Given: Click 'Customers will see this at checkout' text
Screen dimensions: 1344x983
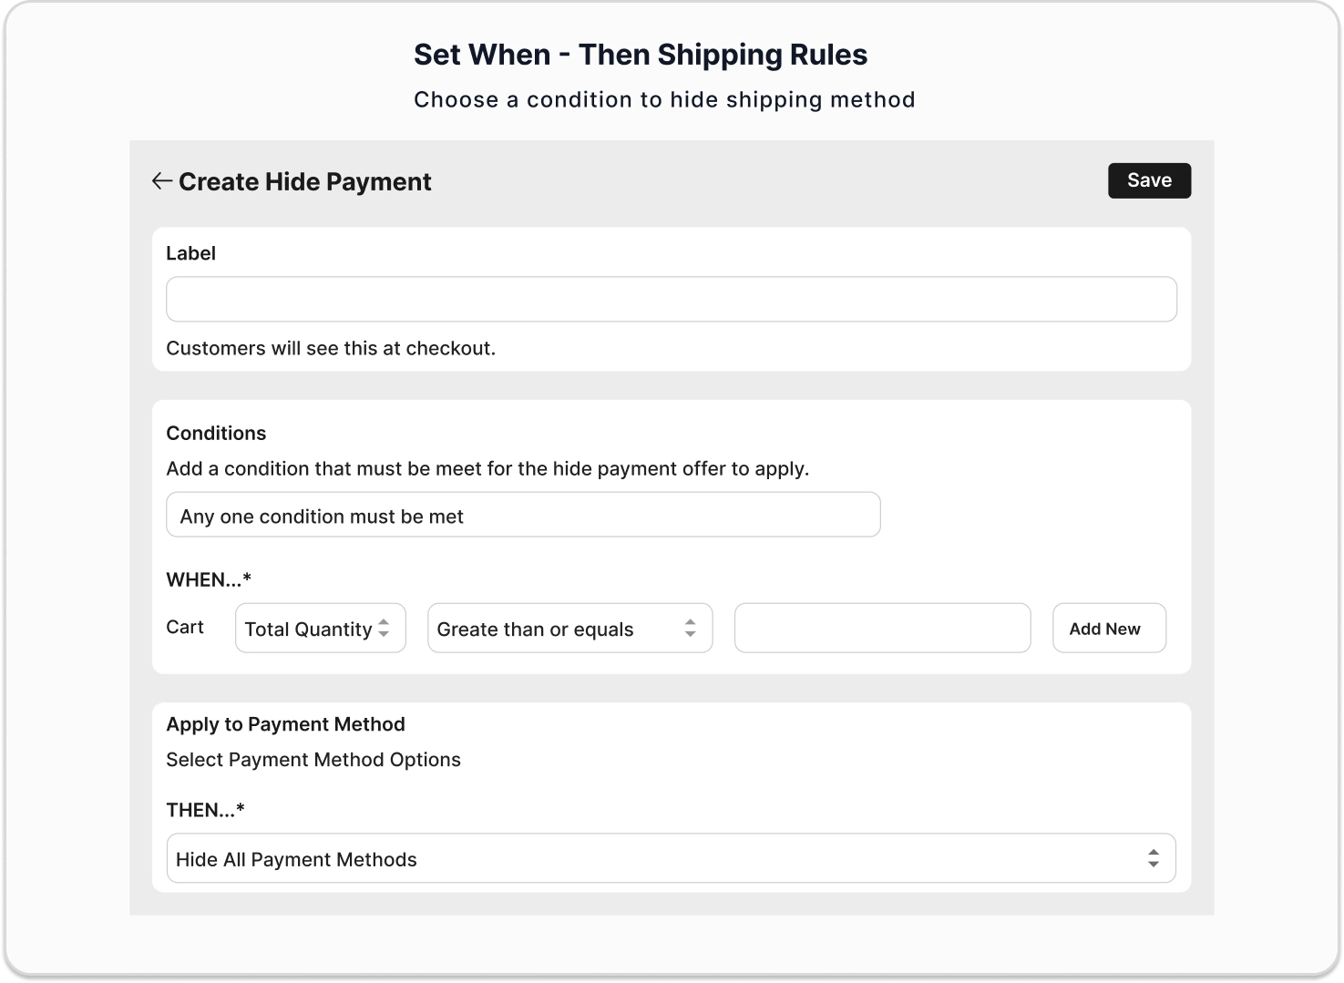Looking at the screenshot, I should pyautogui.click(x=331, y=347).
